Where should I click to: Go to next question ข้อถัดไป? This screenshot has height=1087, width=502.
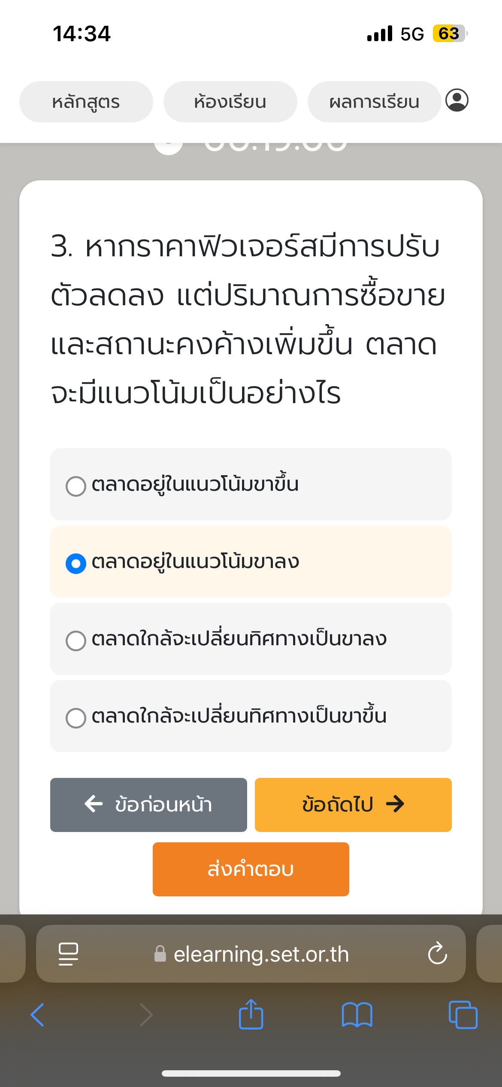coord(353,805)
